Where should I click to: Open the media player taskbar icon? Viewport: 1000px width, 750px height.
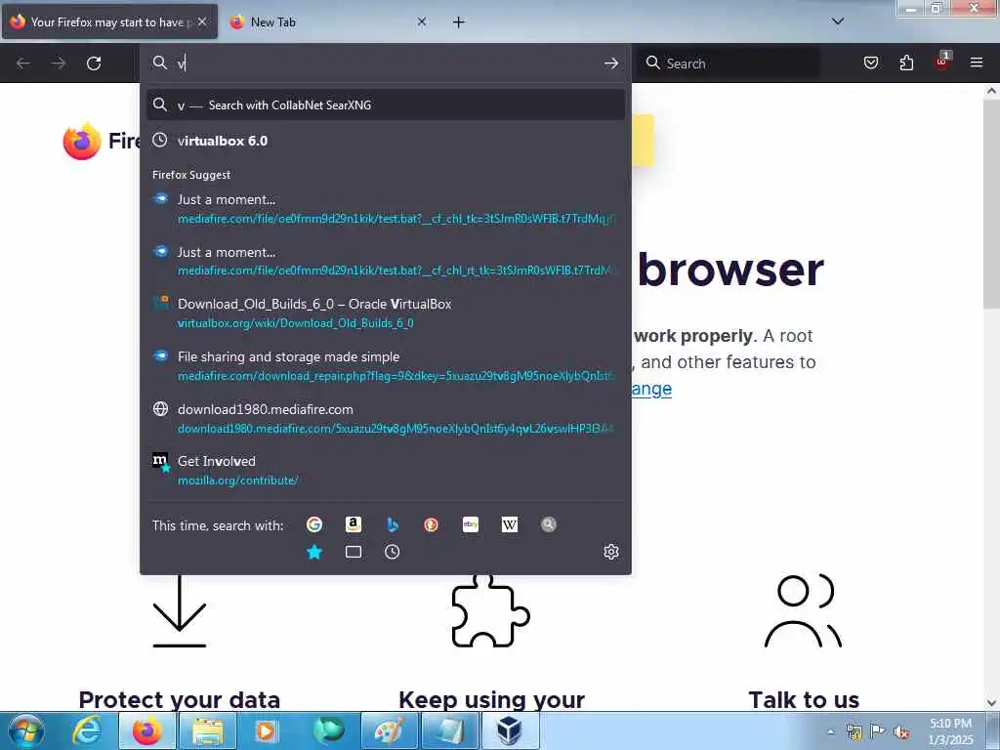pos(268,730)
